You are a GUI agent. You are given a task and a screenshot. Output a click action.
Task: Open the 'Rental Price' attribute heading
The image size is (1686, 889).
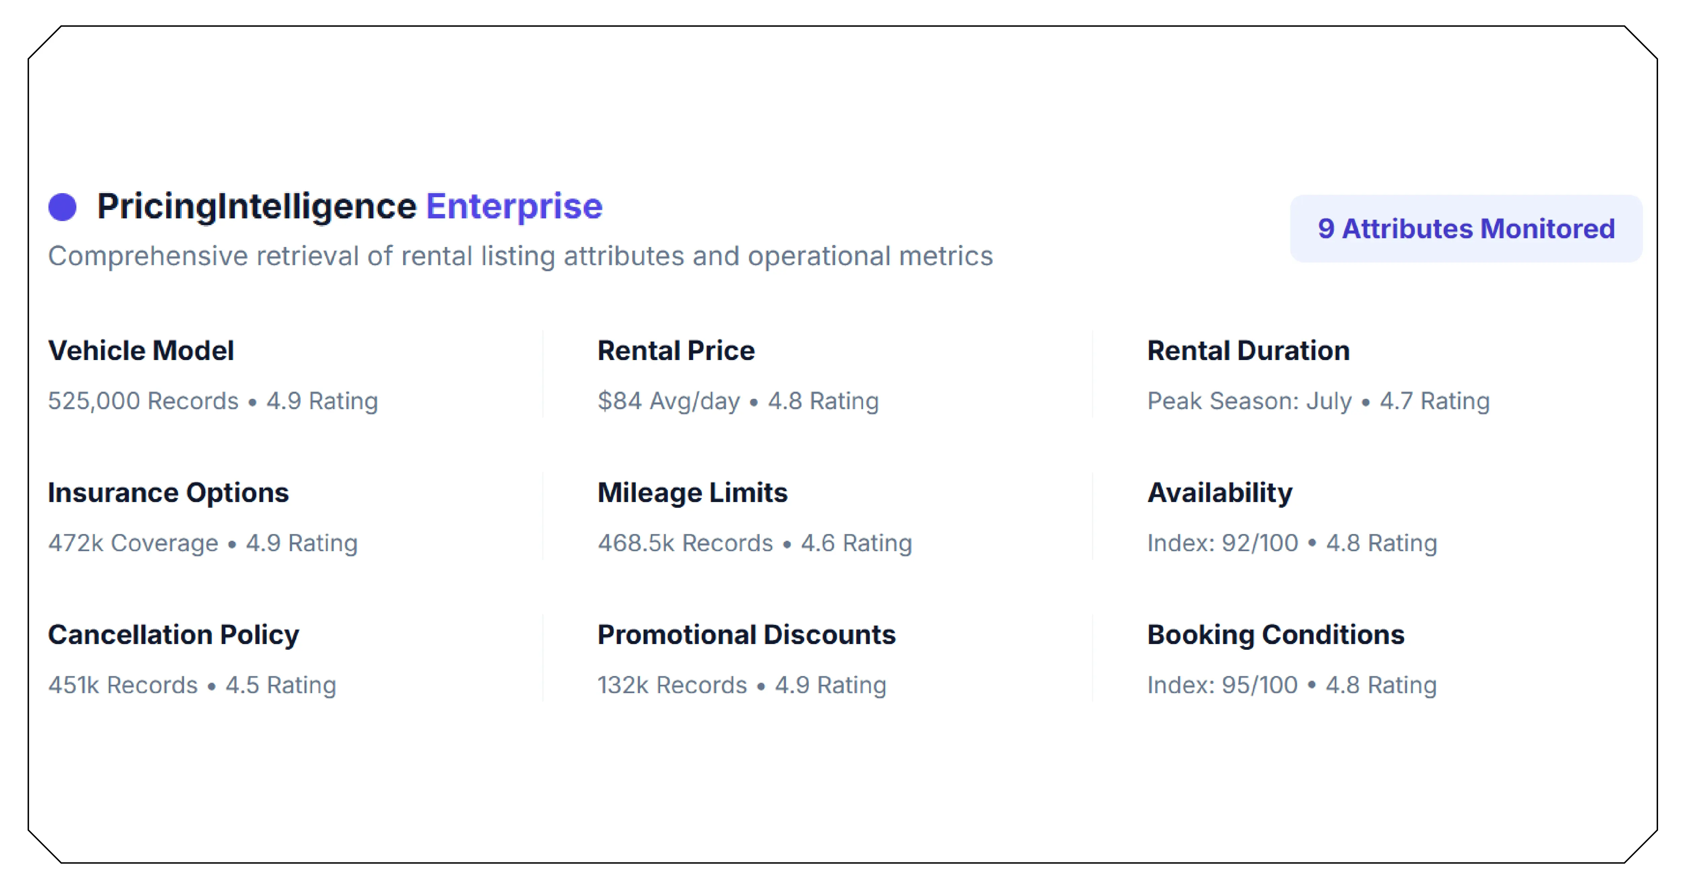(676, 351)
